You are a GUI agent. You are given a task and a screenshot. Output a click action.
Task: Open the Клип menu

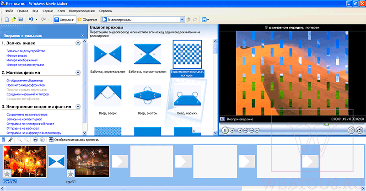click(x=61, y=11)
